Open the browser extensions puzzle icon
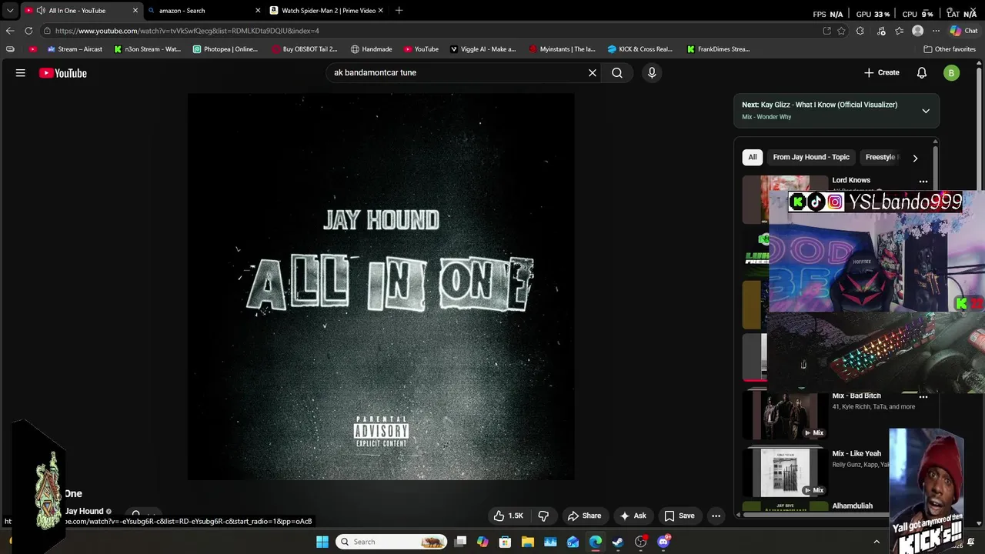 pos(860,31)
